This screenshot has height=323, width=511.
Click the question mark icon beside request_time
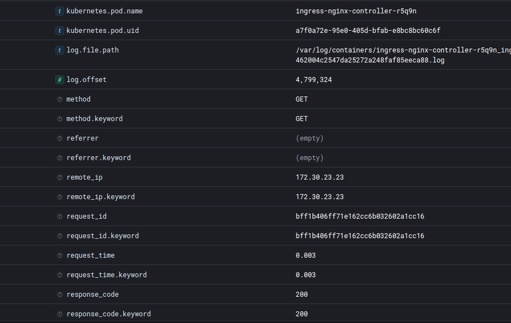tap(59, 255)
